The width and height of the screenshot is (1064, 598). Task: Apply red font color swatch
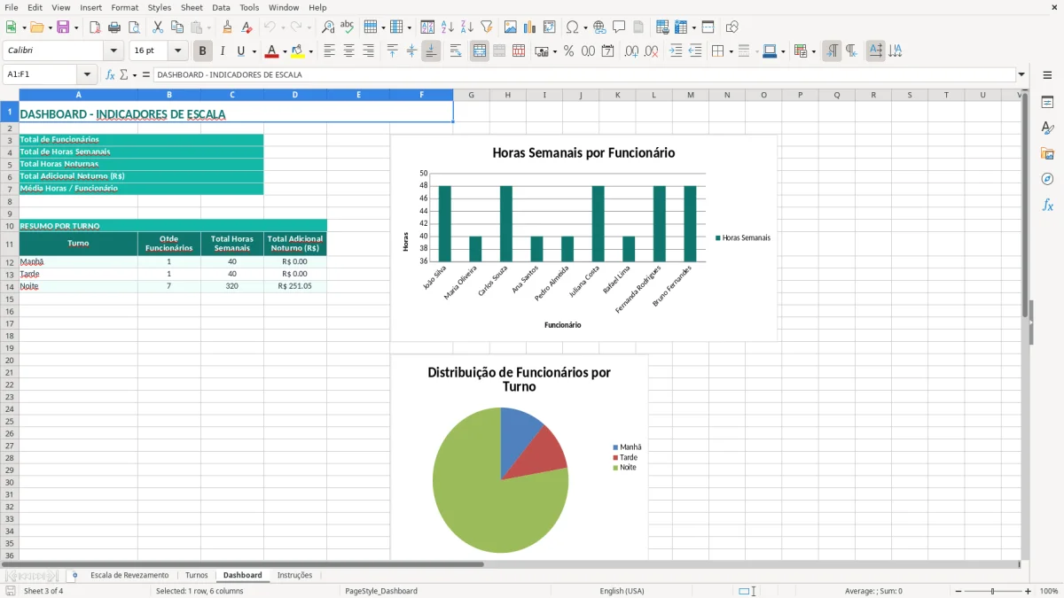click(x=271, y=51)
